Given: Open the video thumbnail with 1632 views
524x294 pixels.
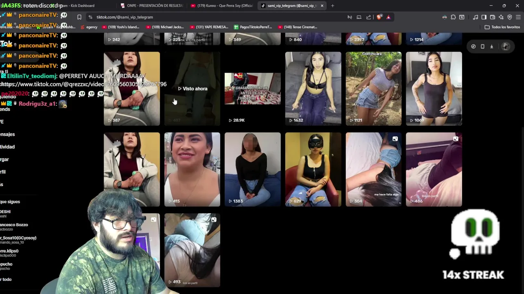Looking at the screenshot, I should pos(313,89).
